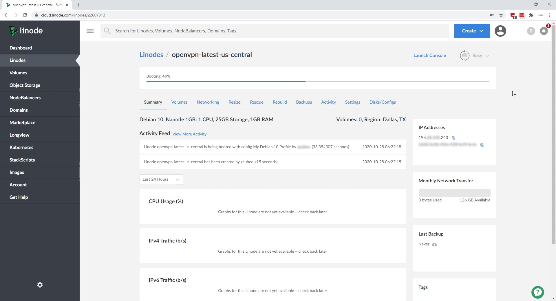Open the saved passwords key icon
556x301 pixels.
492,15
